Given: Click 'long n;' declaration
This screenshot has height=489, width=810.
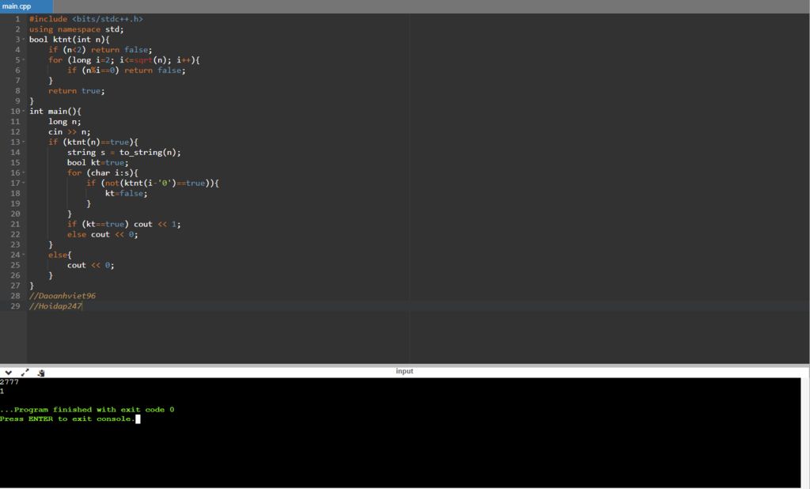Looking at the screenshot, I should point(65,122).
